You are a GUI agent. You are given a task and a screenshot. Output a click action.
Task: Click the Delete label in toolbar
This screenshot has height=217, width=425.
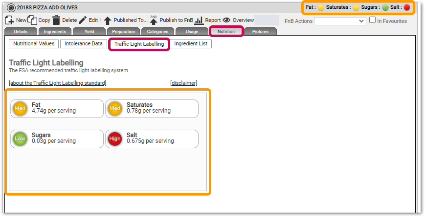coord(69,20)
